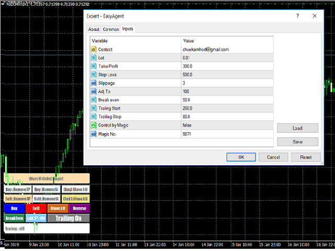335x251 pixels.
Task: Click the Break even variable icon
Action: [x=93, y=100]
